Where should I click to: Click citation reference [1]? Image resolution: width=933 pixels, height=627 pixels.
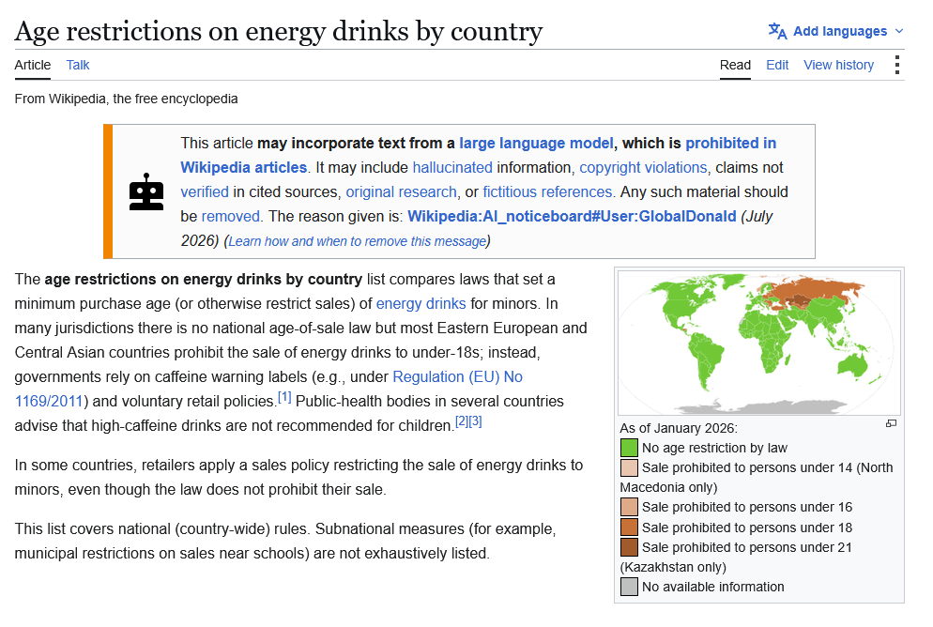[284, 397]
